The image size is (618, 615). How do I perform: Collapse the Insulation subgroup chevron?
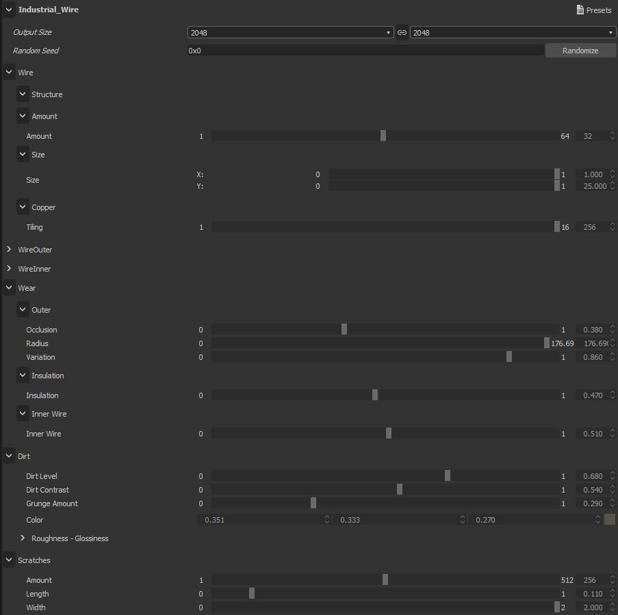pos(23,375)
